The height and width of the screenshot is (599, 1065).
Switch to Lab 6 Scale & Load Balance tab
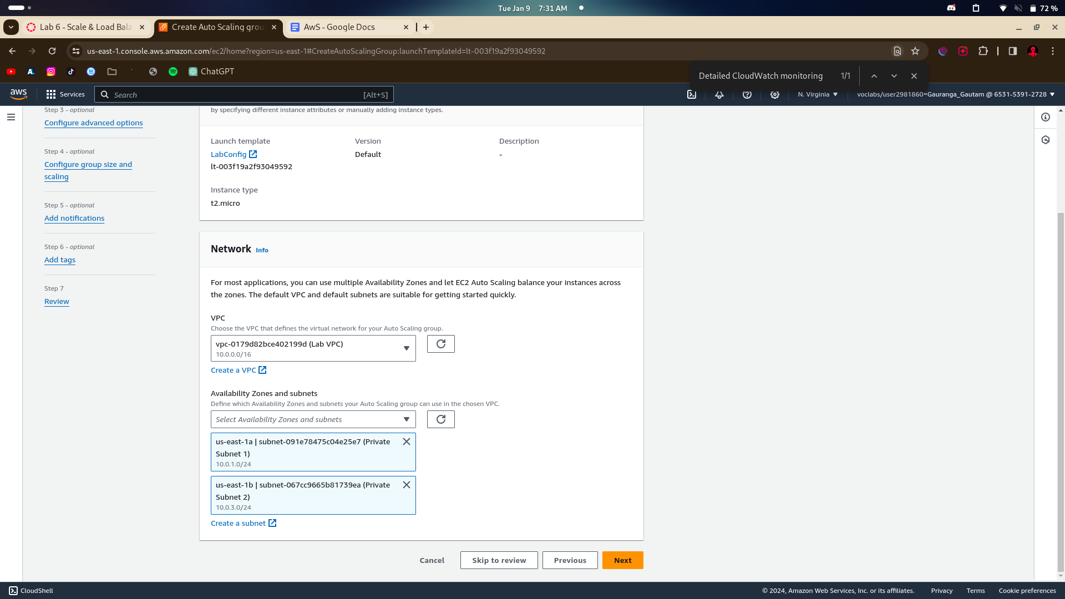pyautogui.click(x=85, y=27)
